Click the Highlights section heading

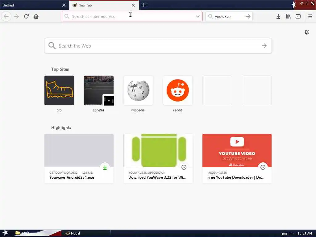pyautogui.click(x=61, y=127)
